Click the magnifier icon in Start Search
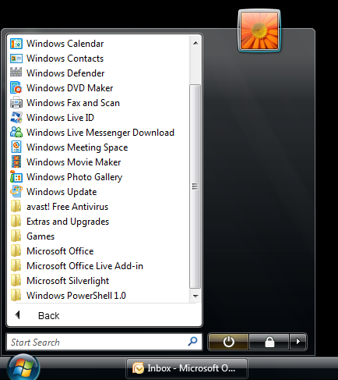The image size is (338, 380). coord(192,342)
